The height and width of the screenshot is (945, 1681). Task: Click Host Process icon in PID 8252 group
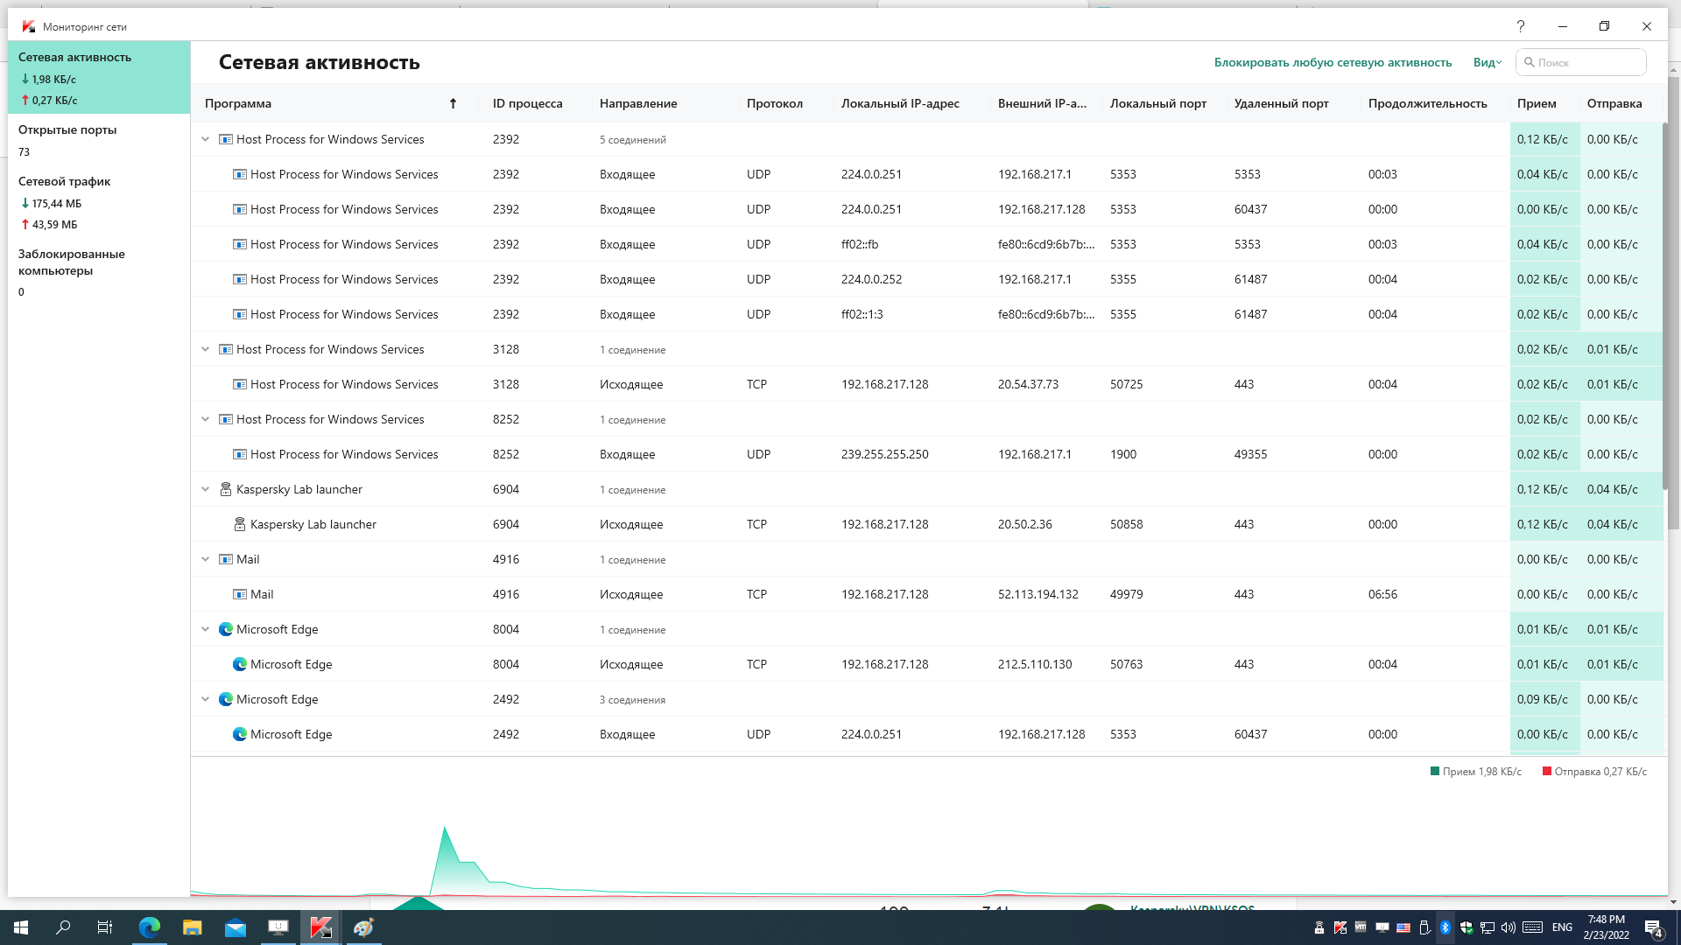pos(225,419)
